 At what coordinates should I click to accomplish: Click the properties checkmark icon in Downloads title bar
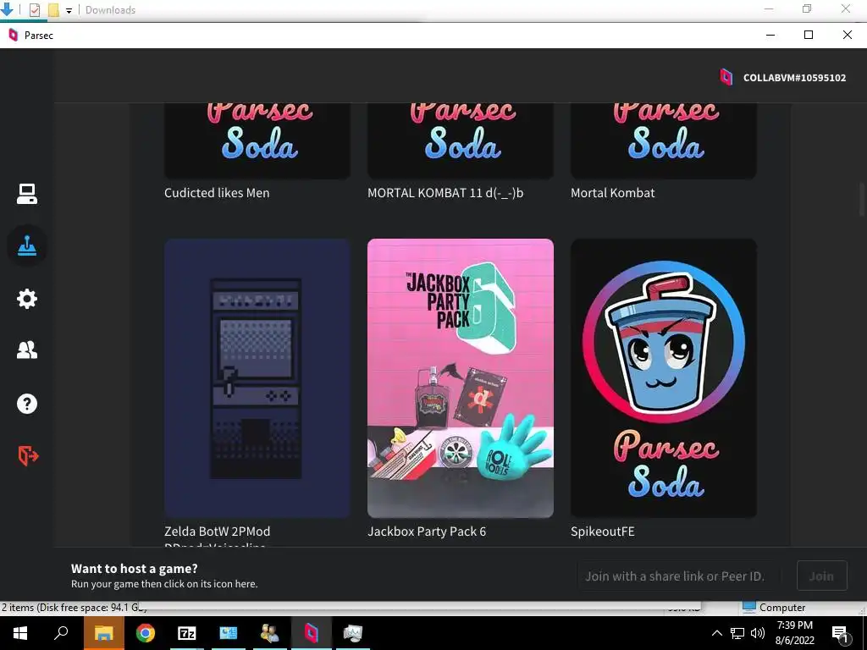(x=34, y=9)
